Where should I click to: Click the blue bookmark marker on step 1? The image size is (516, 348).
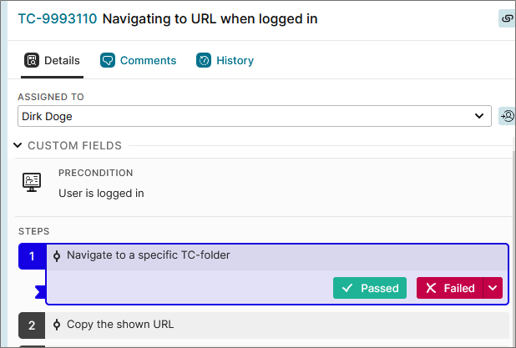40,292
